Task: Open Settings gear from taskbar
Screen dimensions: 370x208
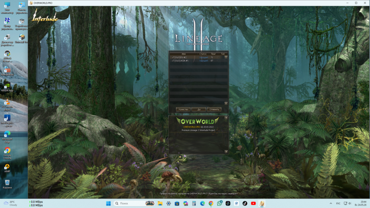Action: (x=168, y=203)
